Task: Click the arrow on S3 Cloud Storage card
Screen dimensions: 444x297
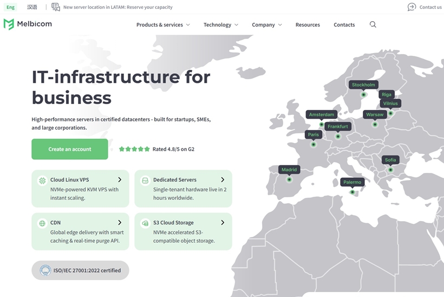Action: coord(223,222)
